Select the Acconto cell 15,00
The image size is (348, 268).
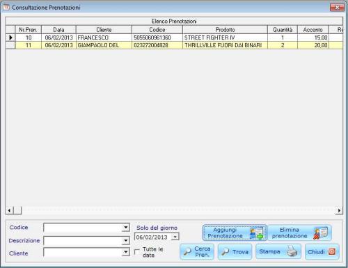[x=313, y=37]
